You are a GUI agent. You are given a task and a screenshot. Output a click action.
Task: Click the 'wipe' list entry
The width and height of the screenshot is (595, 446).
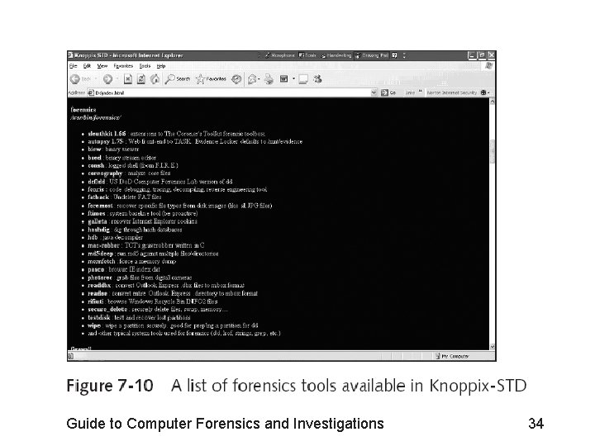point(173,325)
